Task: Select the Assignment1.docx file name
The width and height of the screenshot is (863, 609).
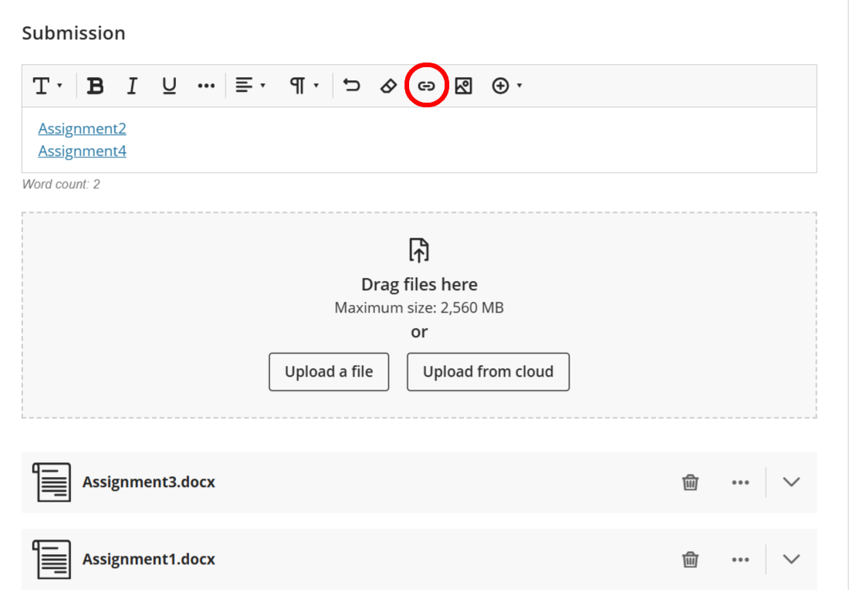Action: (x=149, y=559)
